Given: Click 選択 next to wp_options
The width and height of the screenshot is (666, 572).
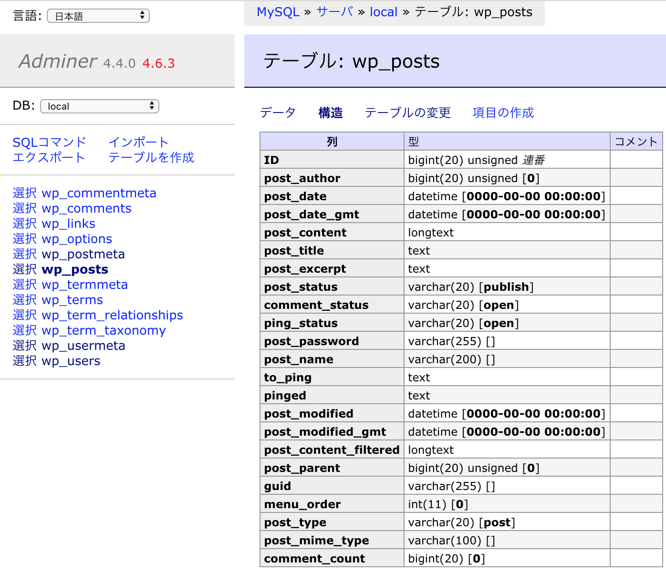Looking at the screenshot, I should coord(25,239).
